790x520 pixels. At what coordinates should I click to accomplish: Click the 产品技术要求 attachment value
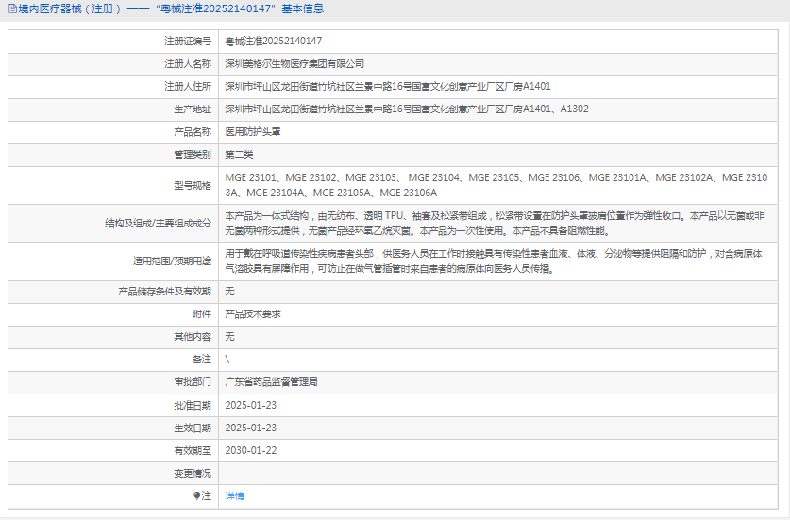[x=253, y=314]
